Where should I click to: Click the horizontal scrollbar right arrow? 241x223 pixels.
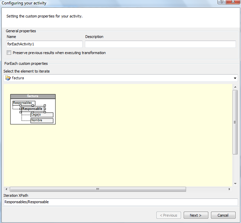tap(229, 189)
